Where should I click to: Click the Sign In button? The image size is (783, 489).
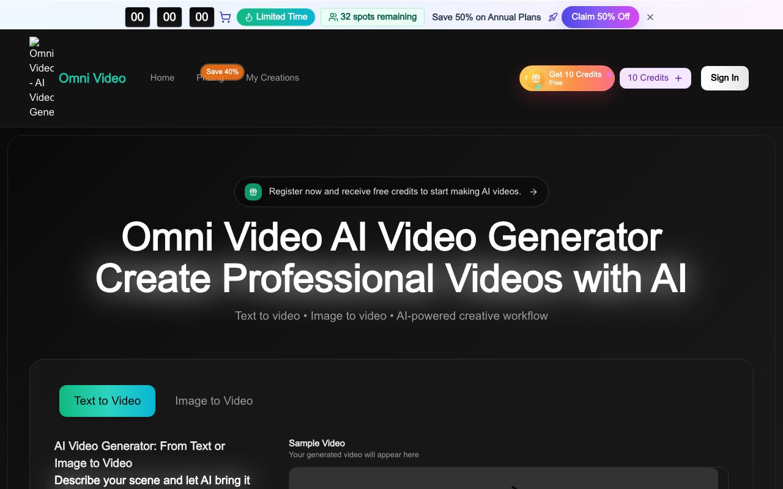[x=725, y=78]
